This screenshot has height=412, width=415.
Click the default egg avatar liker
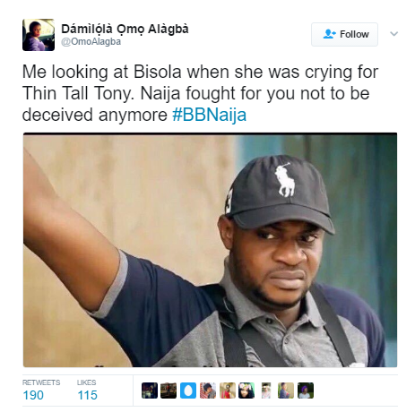click(188, 391)
